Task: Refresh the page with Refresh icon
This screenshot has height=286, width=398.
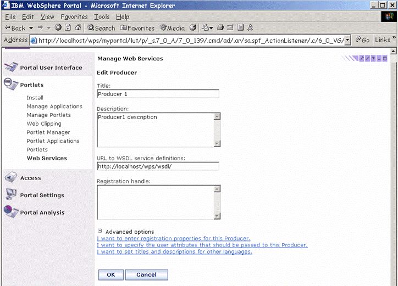Action: pyautogui.click(x=68, y=27)
